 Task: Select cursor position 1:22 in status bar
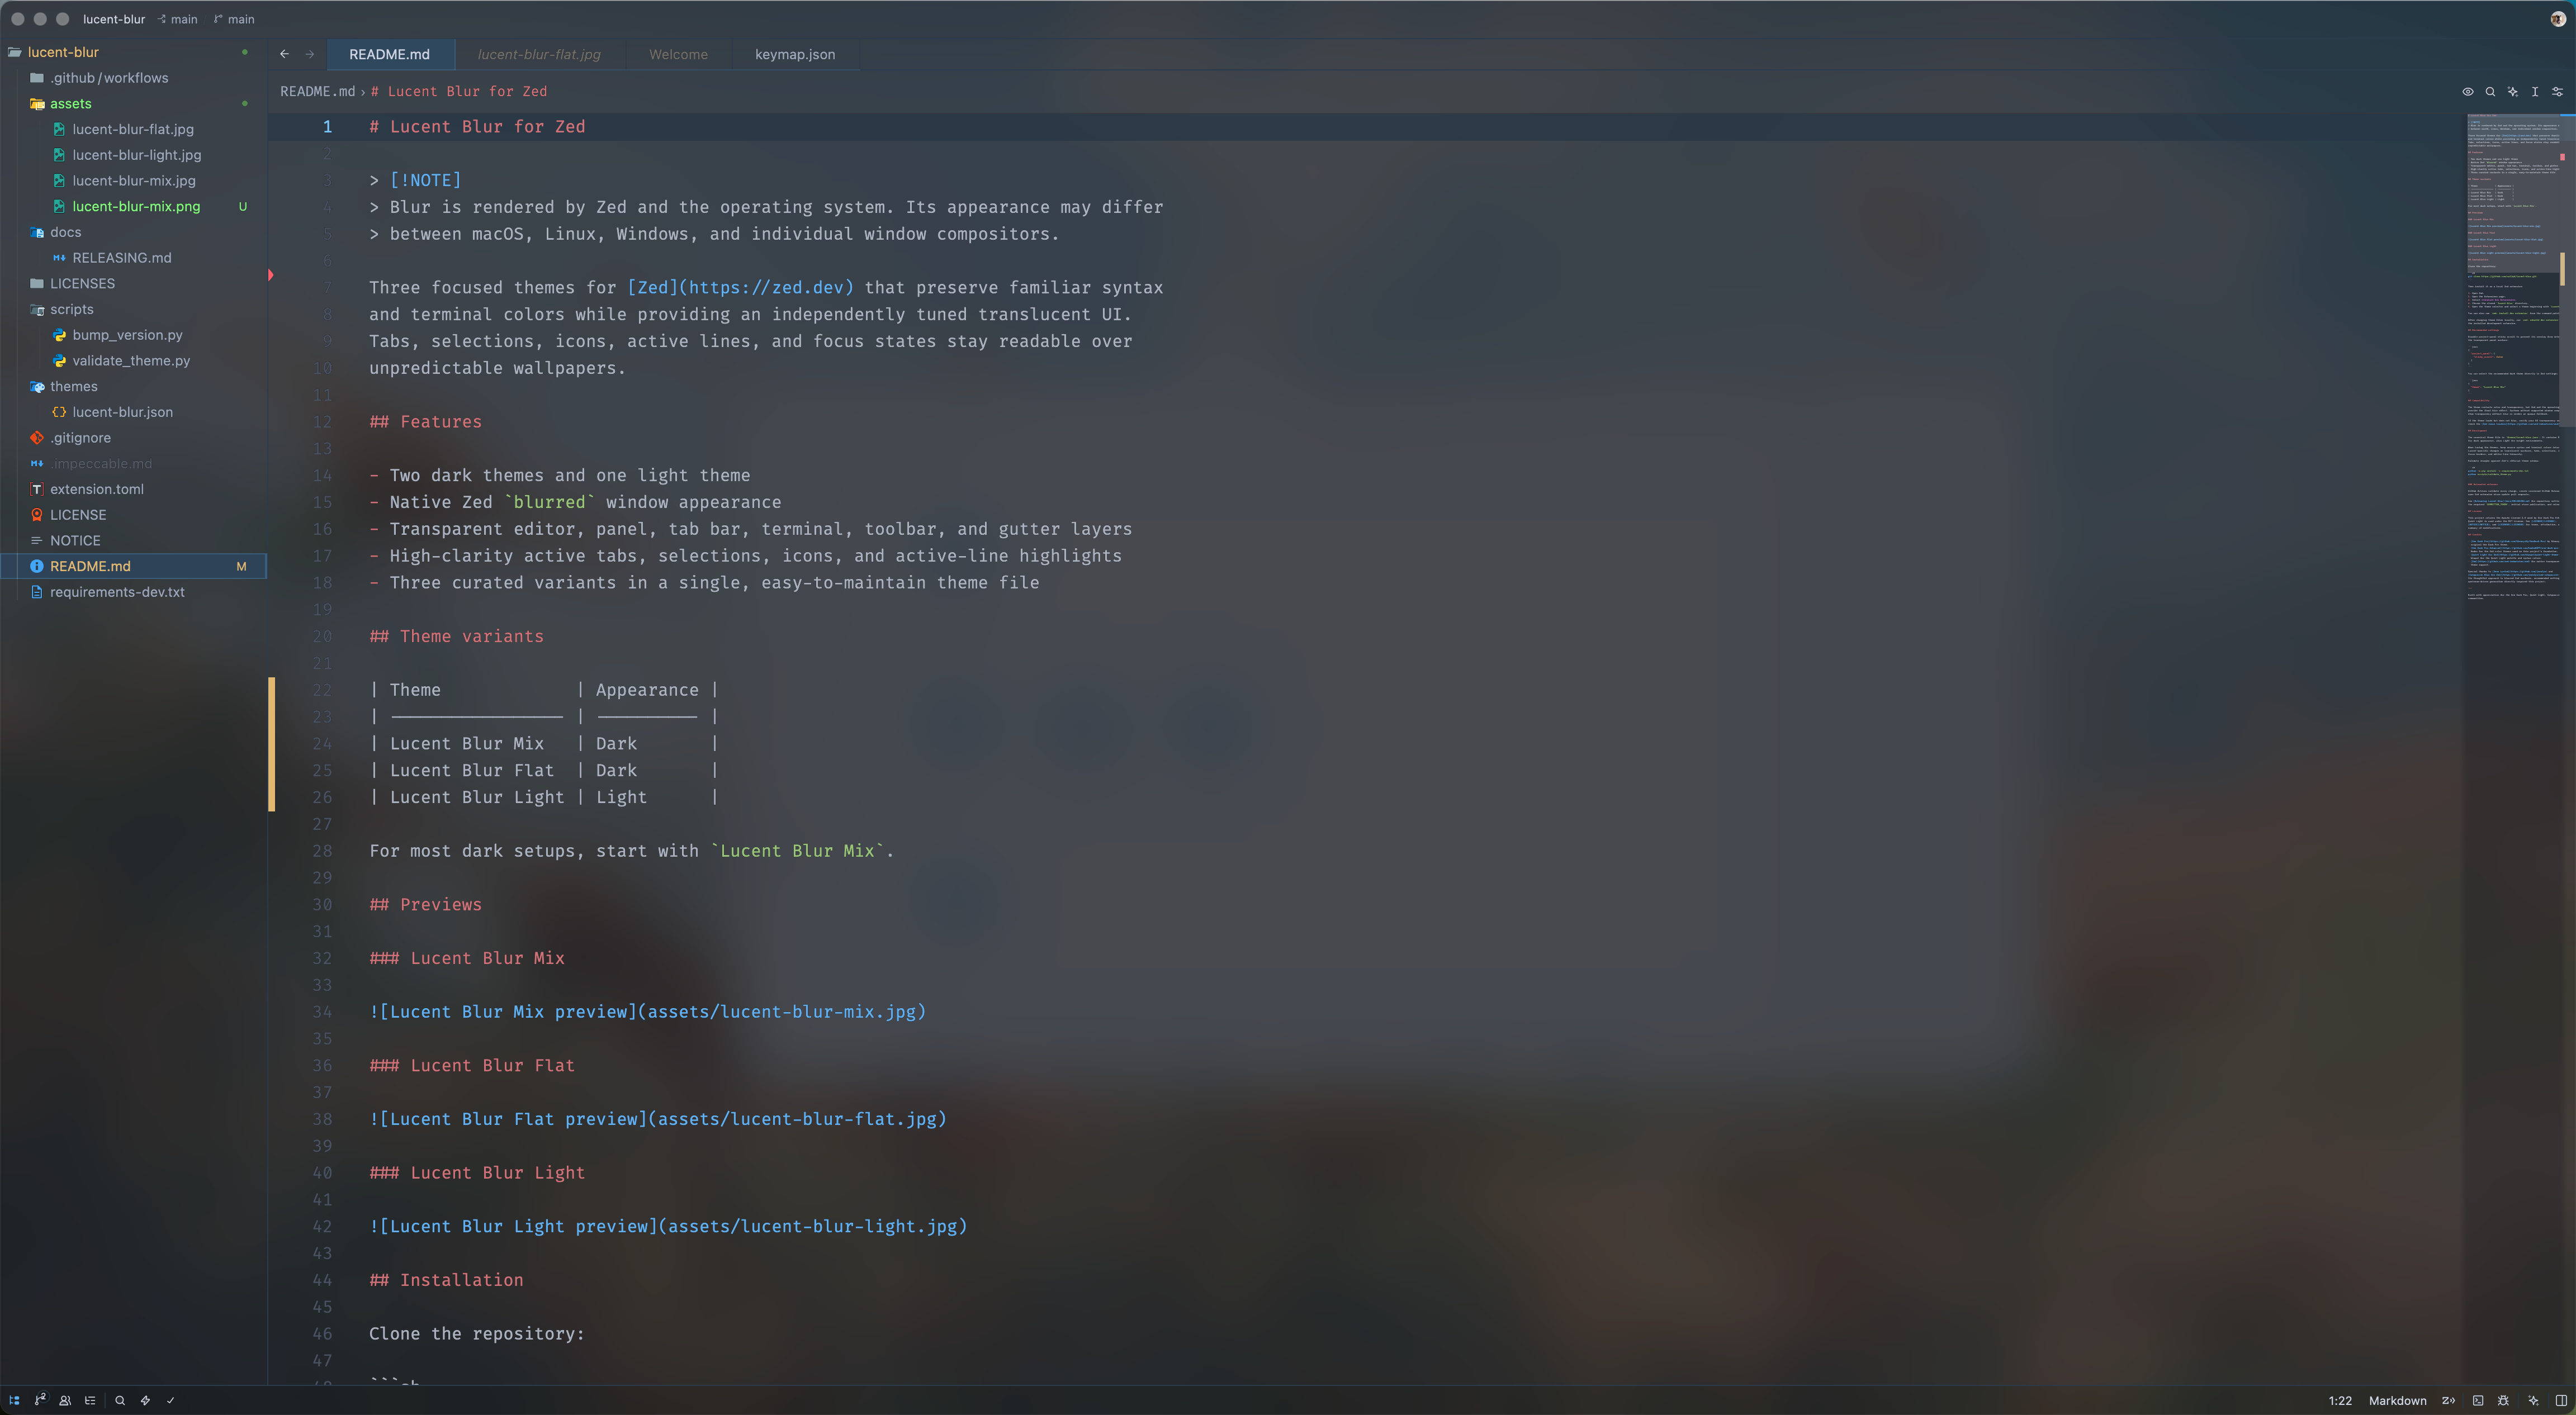pyautogui.click(x=2339, y=1400)
